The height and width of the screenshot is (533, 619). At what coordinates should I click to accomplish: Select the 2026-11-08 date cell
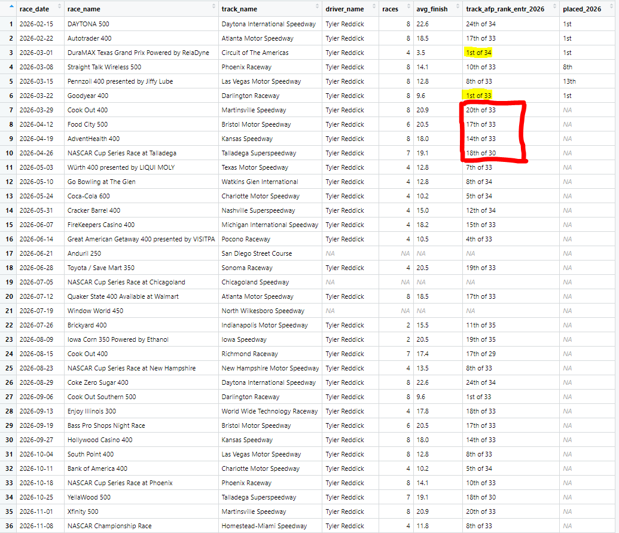coord(40,525)
